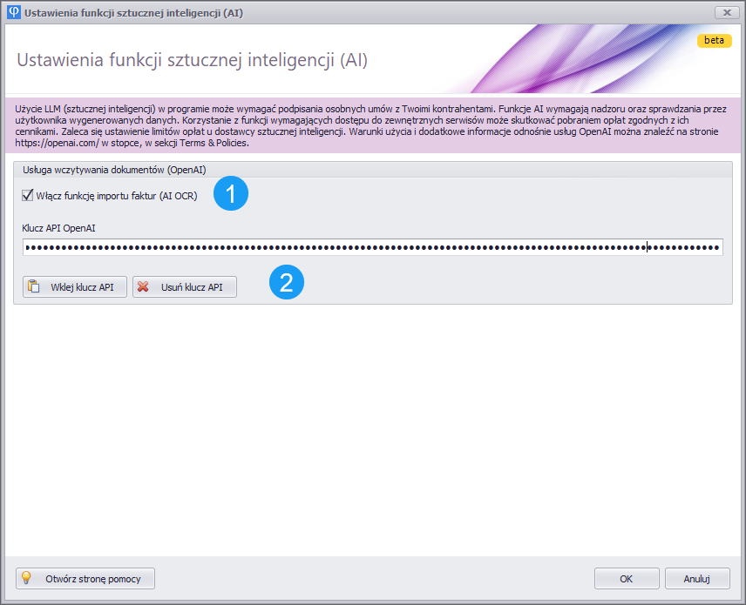Click the app logo icon in title bar
Viewport: 746px width, 605px height.
[x=13, y=12]
